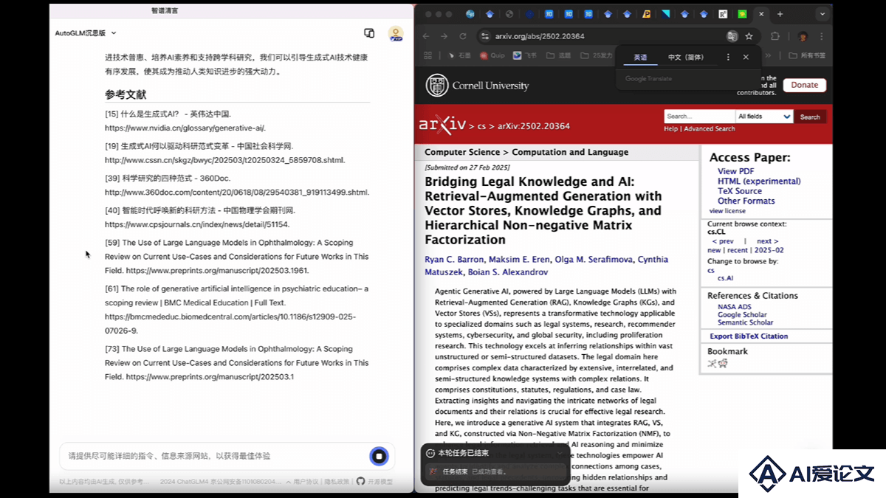Viewport: 886px width, 498px height.
Task: Go to the next paper link
Action: tap(768, 241)
